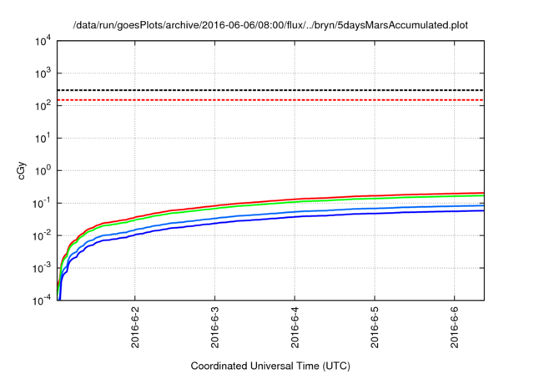Click the Coordinated Universal Time axis label
This screenshot has height=374, width=534.
(270, 366)
